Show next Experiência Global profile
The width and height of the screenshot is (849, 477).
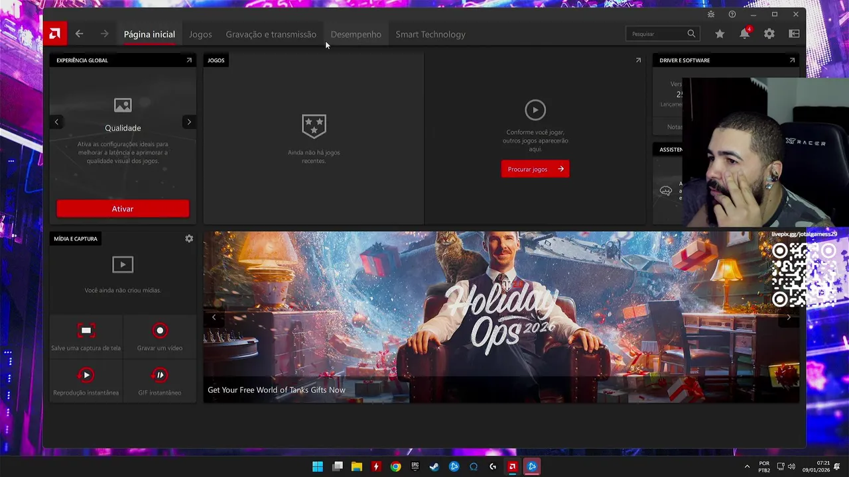(189, 122)
